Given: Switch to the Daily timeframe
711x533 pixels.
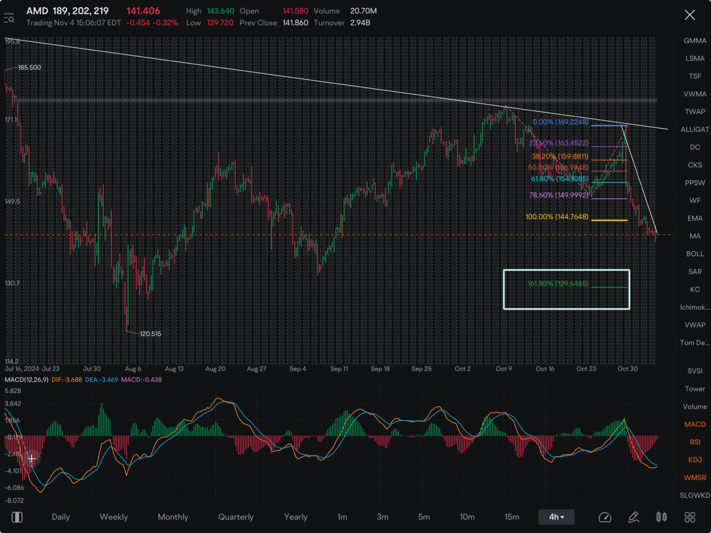Looking at the screenshot, I should point(61,517).
